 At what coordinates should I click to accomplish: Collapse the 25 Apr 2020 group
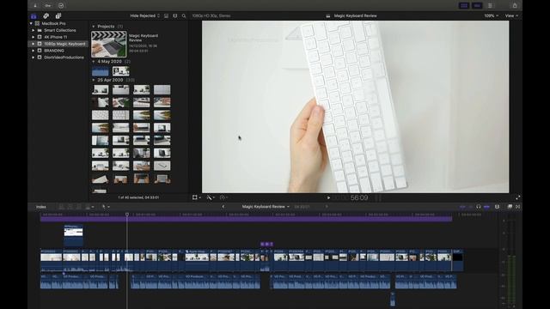(94, 80)
